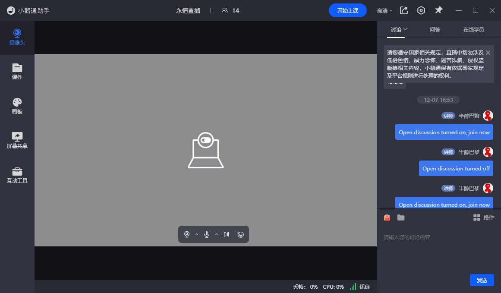This screenshot has width=501, height=293.
Task: Switch to the 问答 tab
Action: 435,30
